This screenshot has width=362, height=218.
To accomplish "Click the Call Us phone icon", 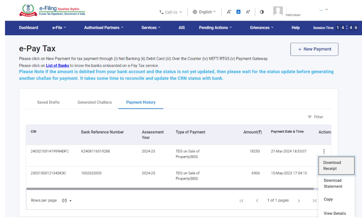I will click(161, 12).
